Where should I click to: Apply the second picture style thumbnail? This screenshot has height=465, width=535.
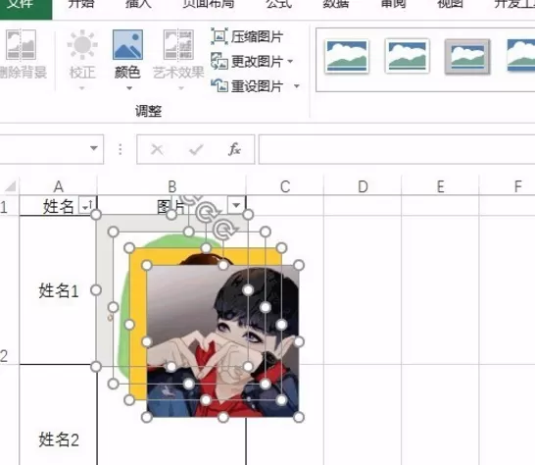coord(407,56)
